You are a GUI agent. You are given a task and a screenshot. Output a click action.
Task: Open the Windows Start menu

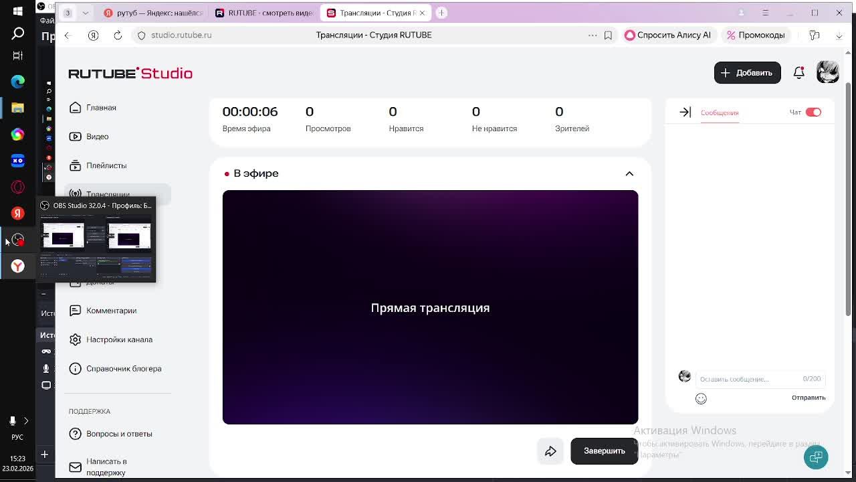pyautogui.click(x=18, y=11)
